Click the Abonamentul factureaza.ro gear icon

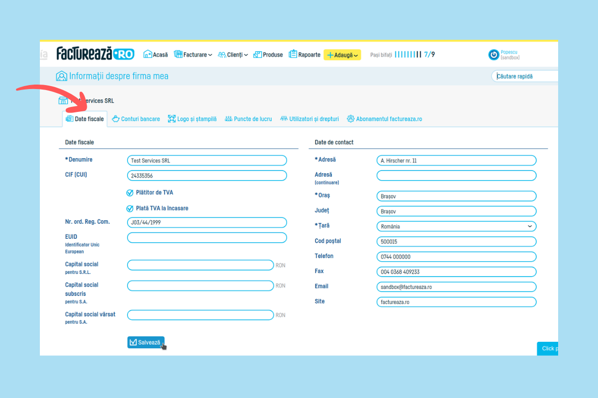[351, 119]
